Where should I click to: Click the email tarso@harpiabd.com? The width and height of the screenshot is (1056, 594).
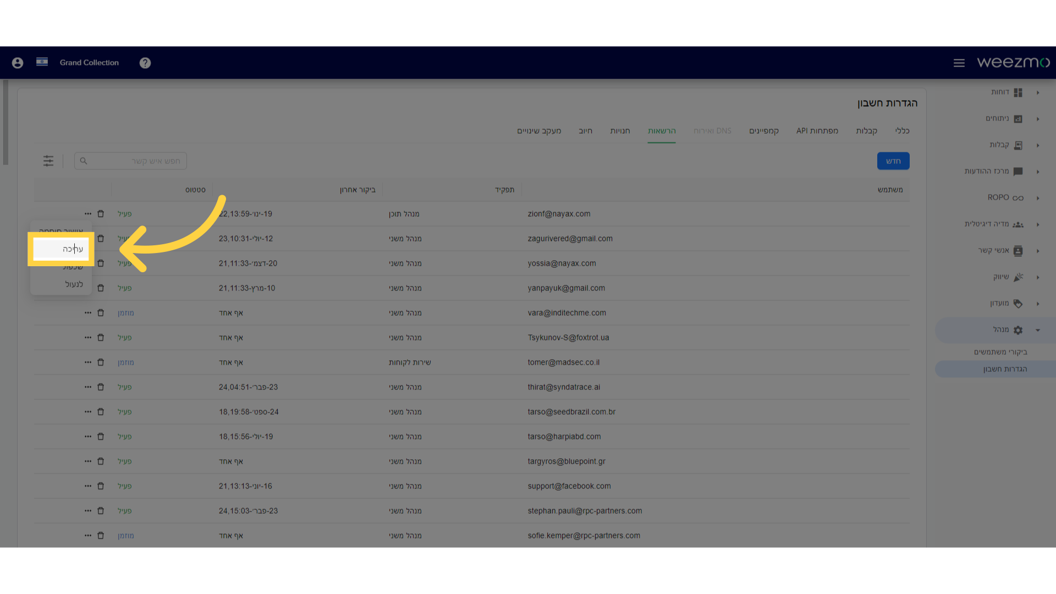pos(564,436)
